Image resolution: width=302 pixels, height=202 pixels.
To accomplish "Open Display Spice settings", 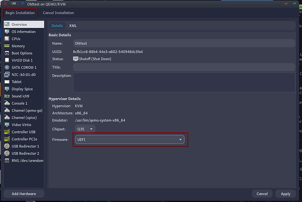I will (23, 89).
